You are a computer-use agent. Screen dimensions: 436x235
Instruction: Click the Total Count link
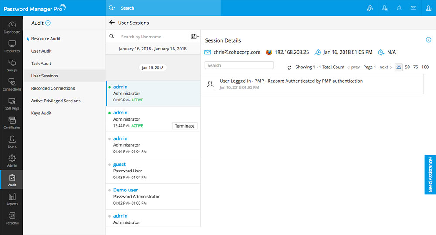pyautogui.click(x=333, y=67)
